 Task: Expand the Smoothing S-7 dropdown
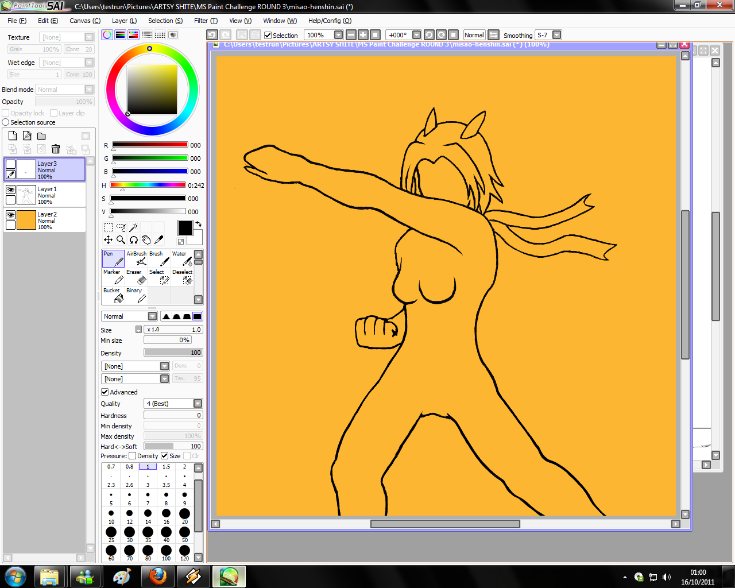point(556,35)
